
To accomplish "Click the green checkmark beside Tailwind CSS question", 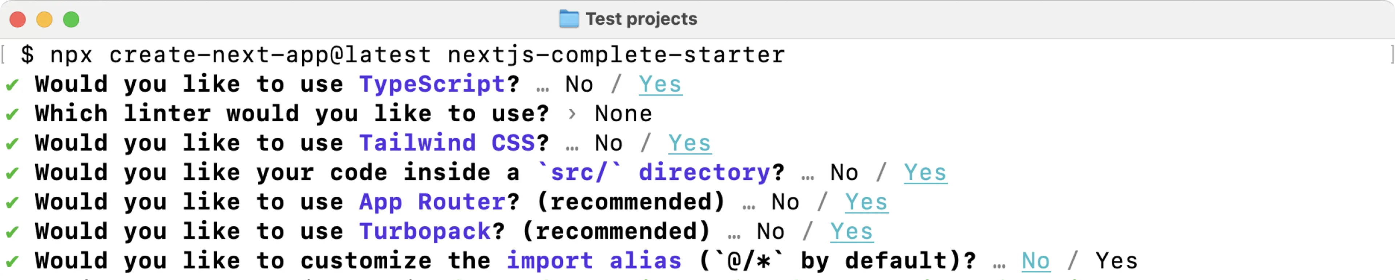I will point(12,144).
